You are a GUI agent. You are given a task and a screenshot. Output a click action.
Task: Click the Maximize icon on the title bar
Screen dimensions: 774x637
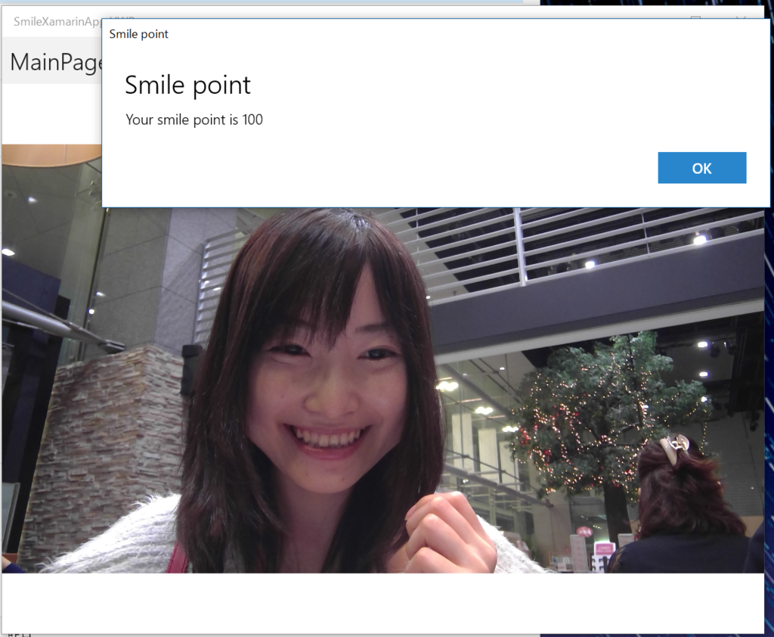point(695,16)
